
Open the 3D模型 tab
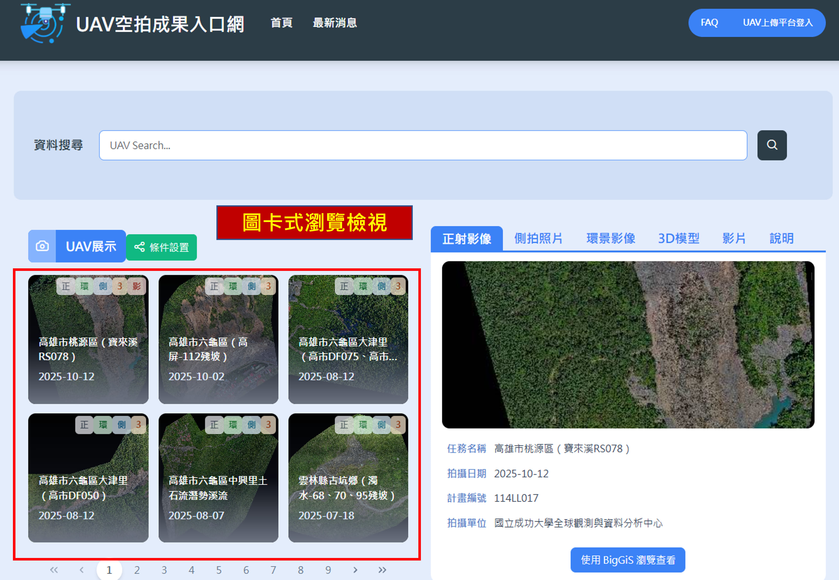(679, 238)
